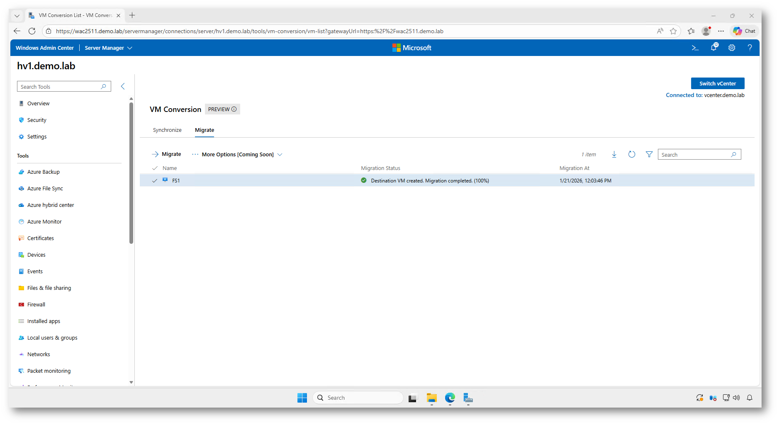This screenshot has height=425, width=779.
Task: Click the Switch vCenter button
Action: coord(717,83)
